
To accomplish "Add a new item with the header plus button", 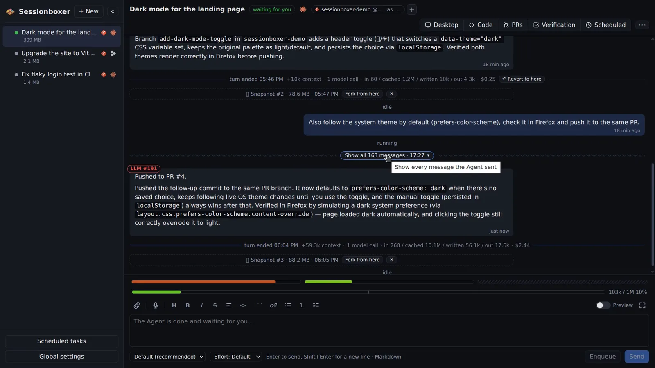I will 412,9.
